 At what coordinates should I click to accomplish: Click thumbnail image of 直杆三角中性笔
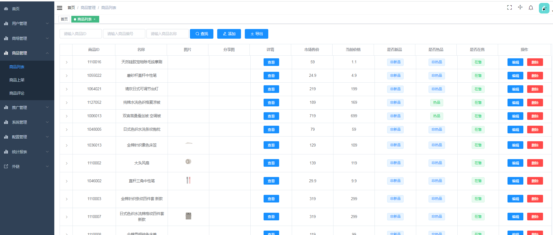tap(188, 180)
